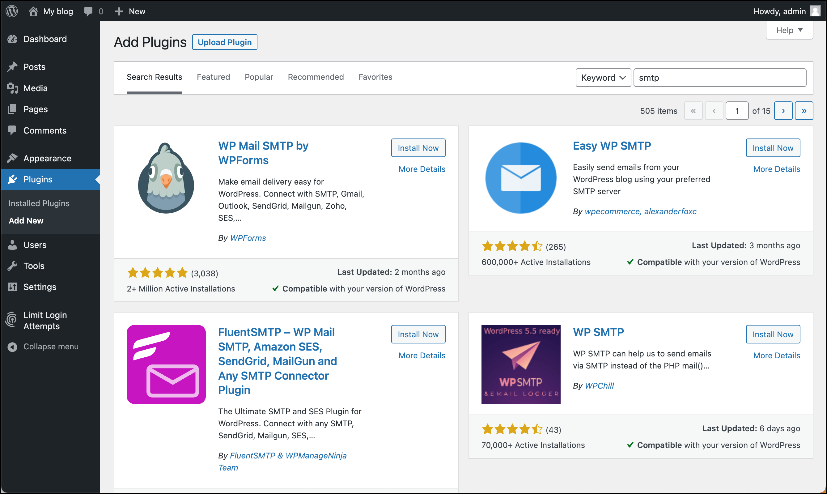Open alexanderfoxc author link
Viewport: 827px width, 494px height.
tap(670, 211)
